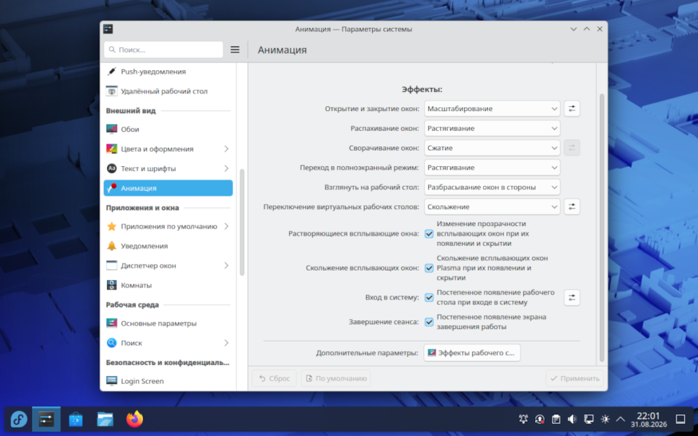The image size is (698, 436).
Task: Click the Эффекты рабочего стола button
Action: (472, 352)
